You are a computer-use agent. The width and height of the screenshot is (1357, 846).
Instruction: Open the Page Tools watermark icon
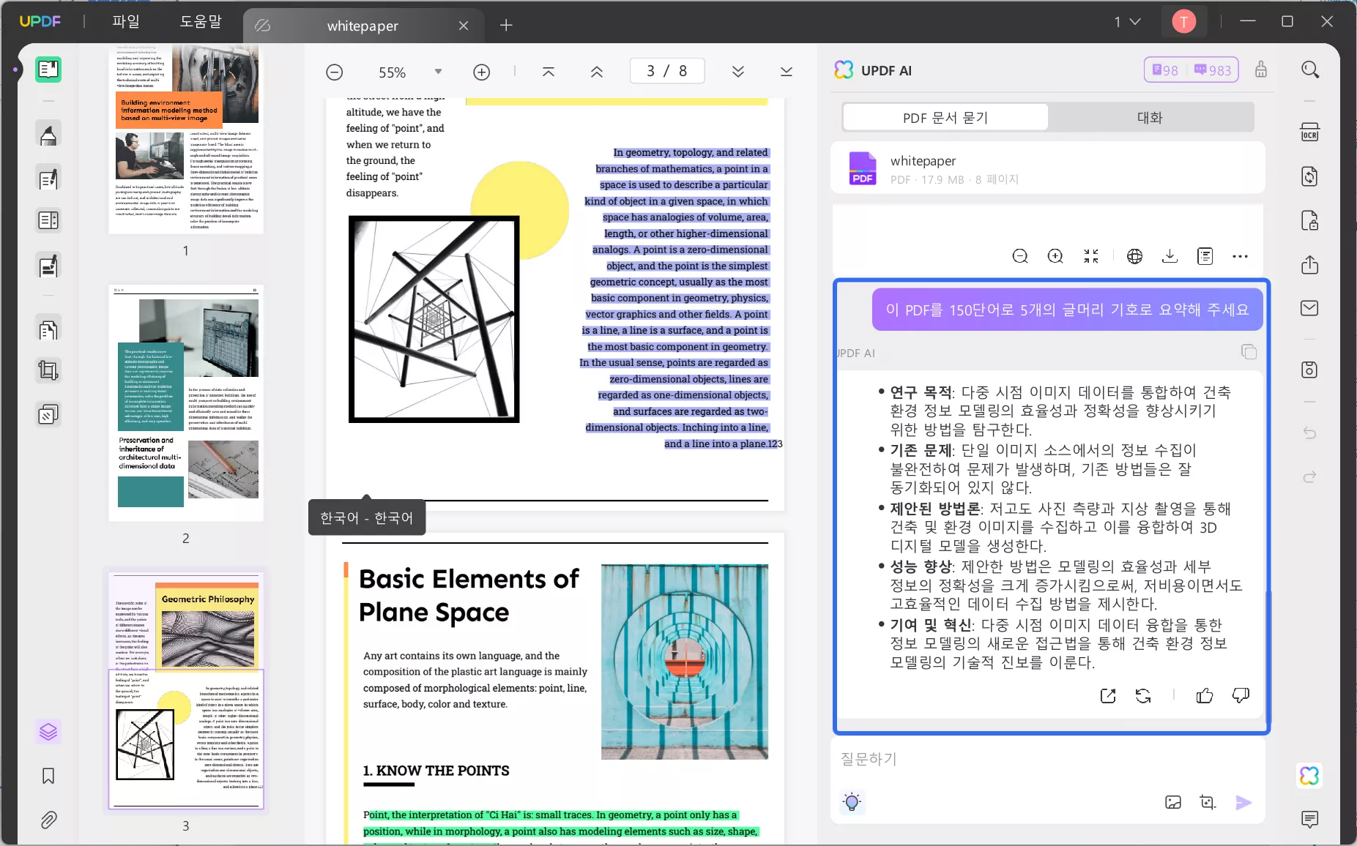pos(48,415)
